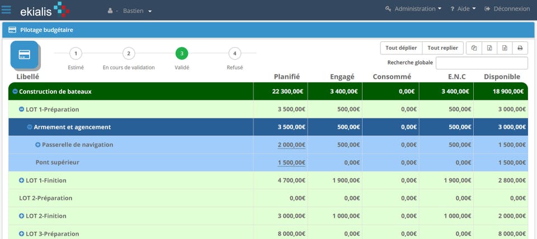
Task: Click the blue budget card icon tile
Action: click(25, 55)
